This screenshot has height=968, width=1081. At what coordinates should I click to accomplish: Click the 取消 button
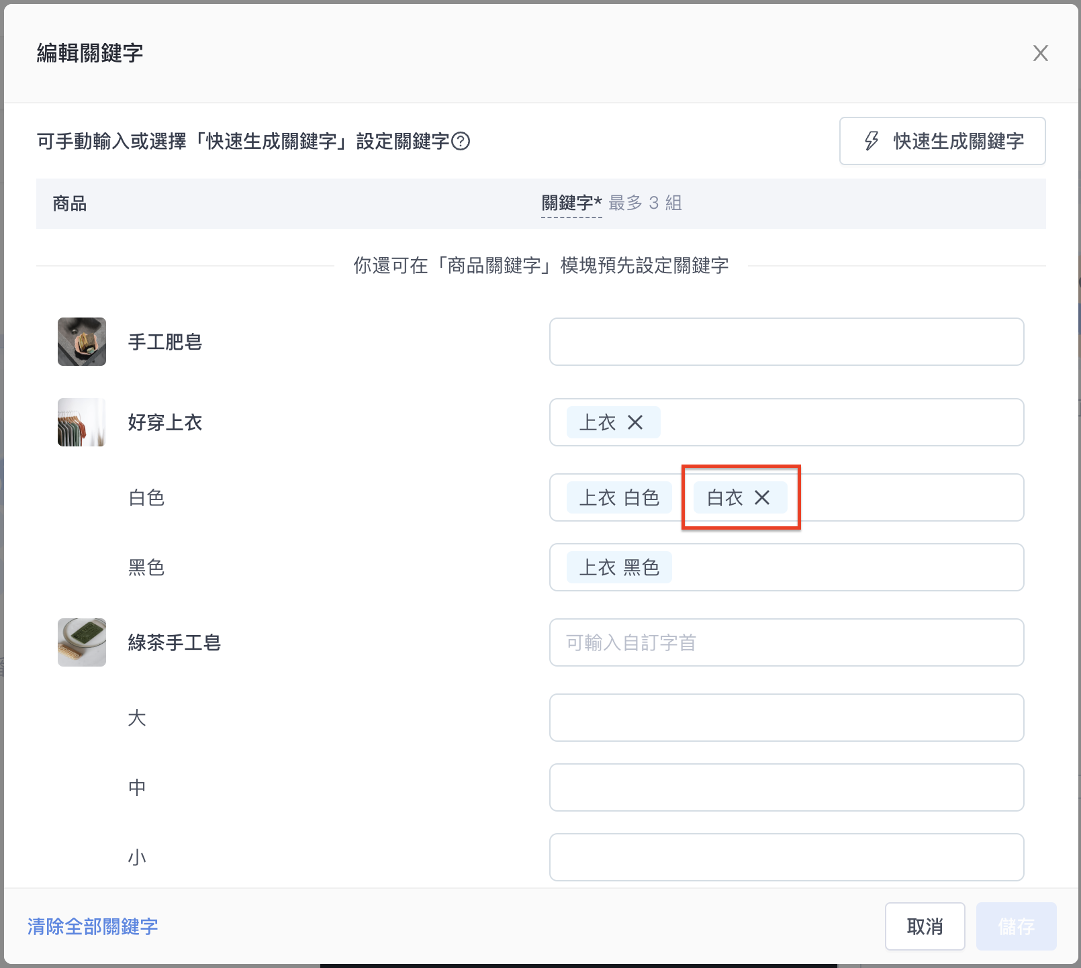[925, 926]
